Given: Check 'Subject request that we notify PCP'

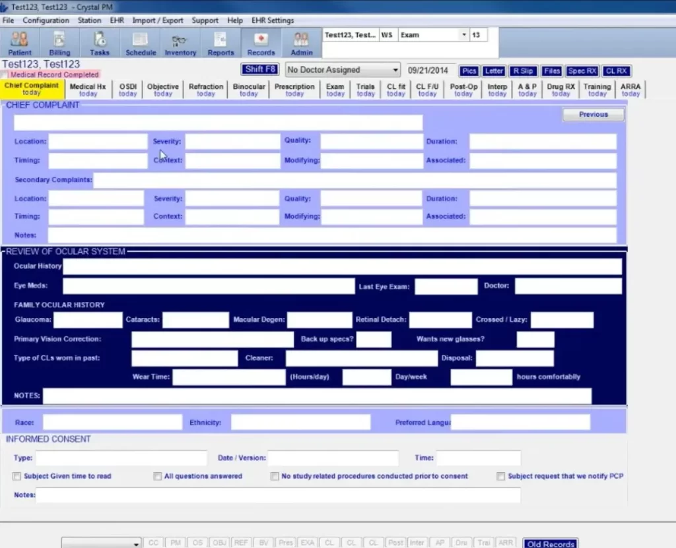Looking at the screenshot, I should click(501, 476).
